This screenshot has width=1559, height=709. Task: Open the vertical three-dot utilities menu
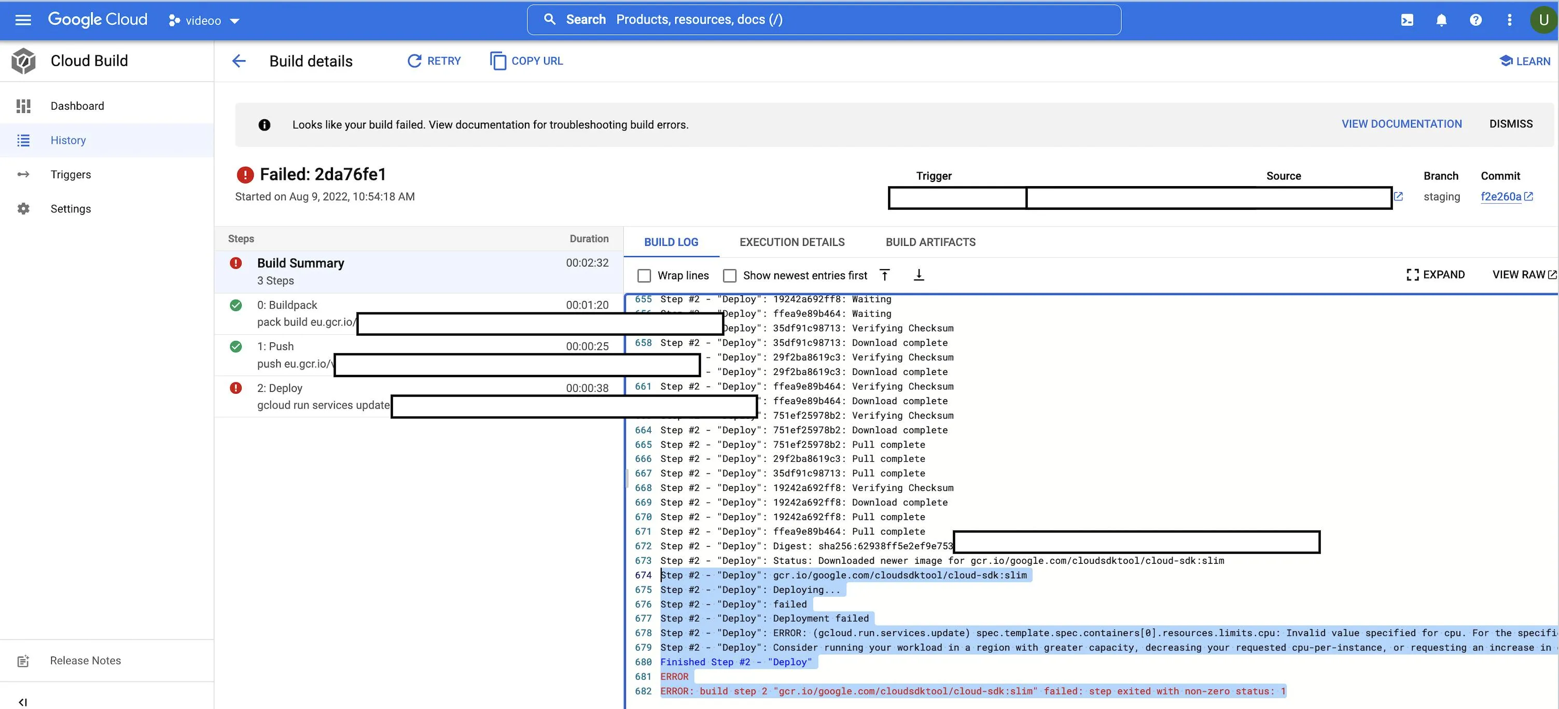click(1509, 20)
